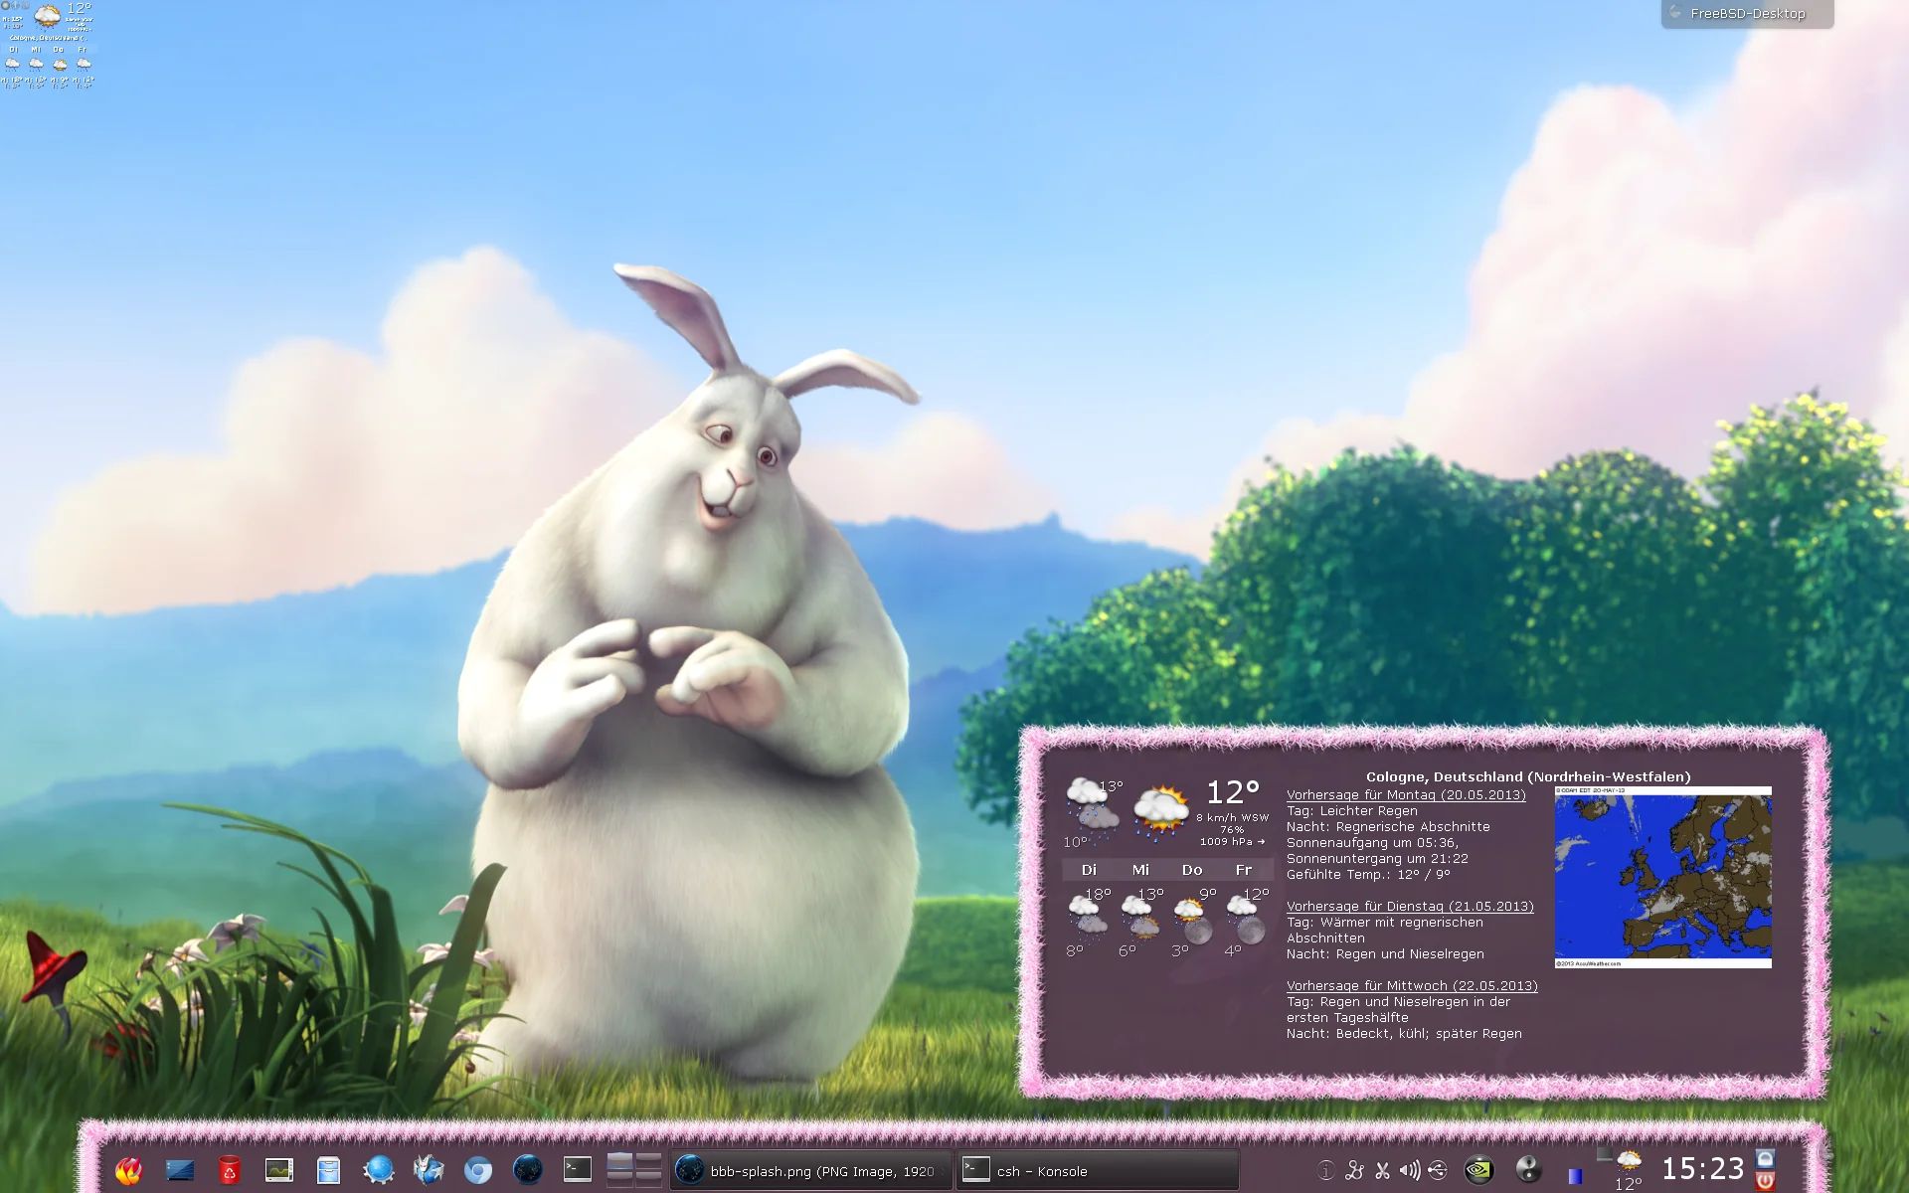Switch to second virtual desktop in pager
Viewport: 1909px width, 1193px height.
pos(648,1161)
